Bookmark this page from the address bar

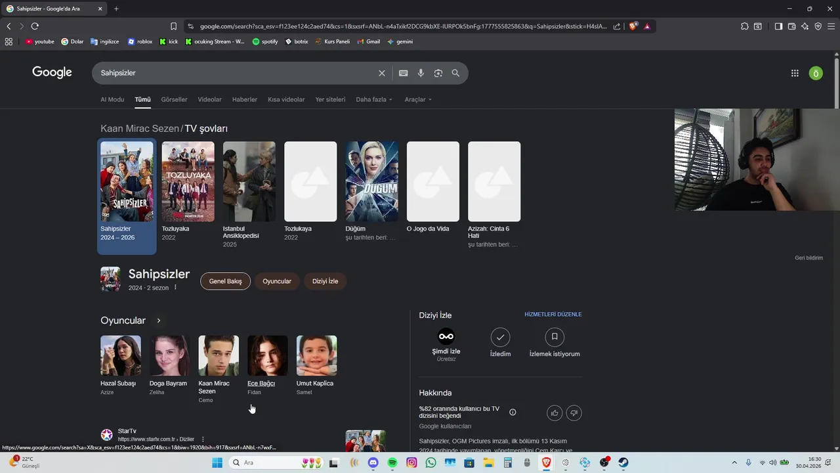173,26
